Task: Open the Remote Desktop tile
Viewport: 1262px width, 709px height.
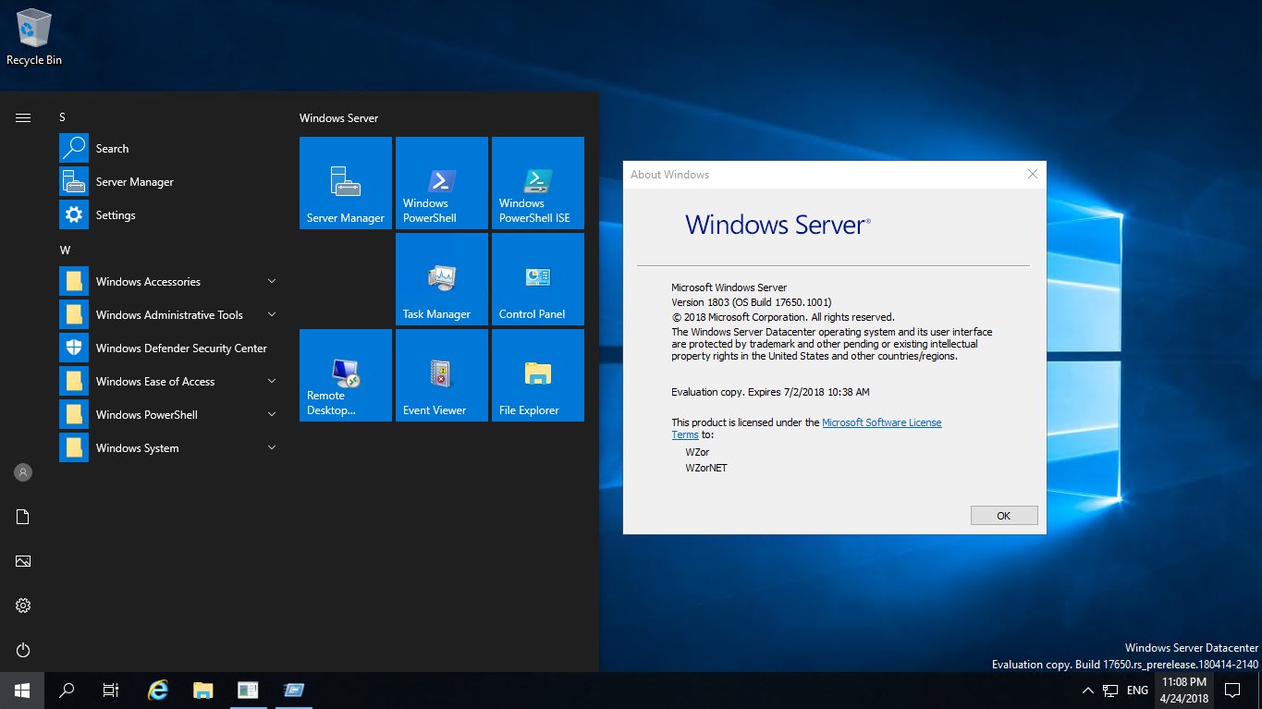Action: point(345,374)
